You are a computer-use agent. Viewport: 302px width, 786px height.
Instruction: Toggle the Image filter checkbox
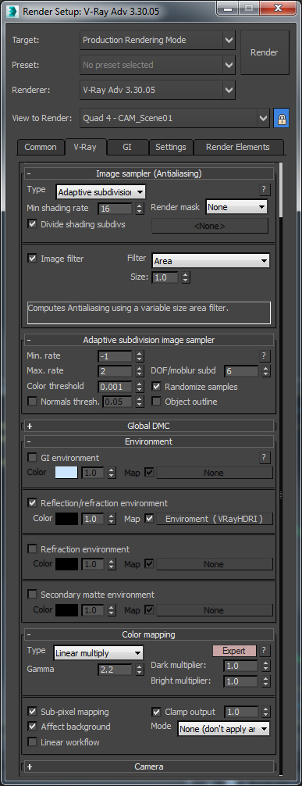click(x=33, y=258)
